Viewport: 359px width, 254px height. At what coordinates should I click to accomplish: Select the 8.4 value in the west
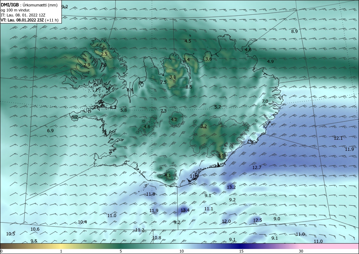tap(130, 90)
